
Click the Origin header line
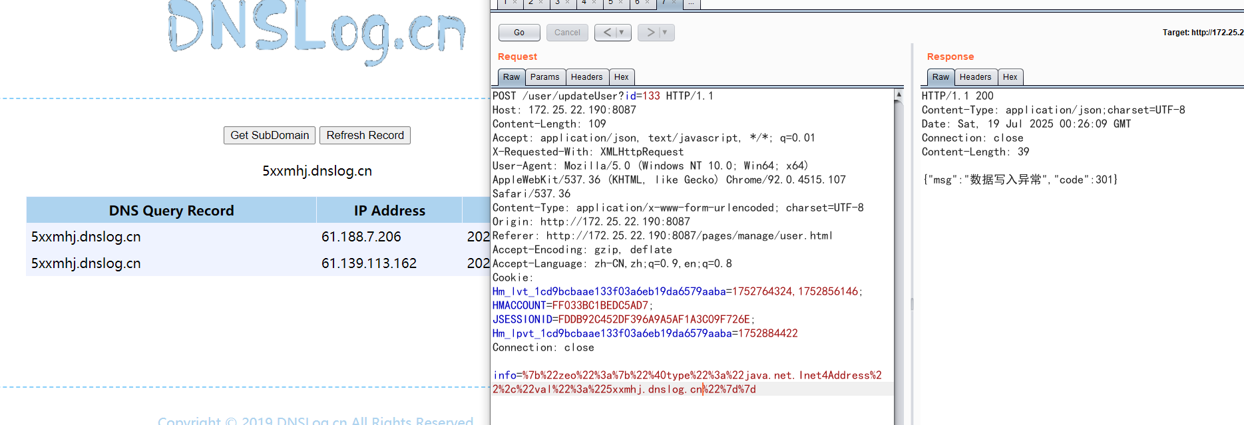click(591, 221)
